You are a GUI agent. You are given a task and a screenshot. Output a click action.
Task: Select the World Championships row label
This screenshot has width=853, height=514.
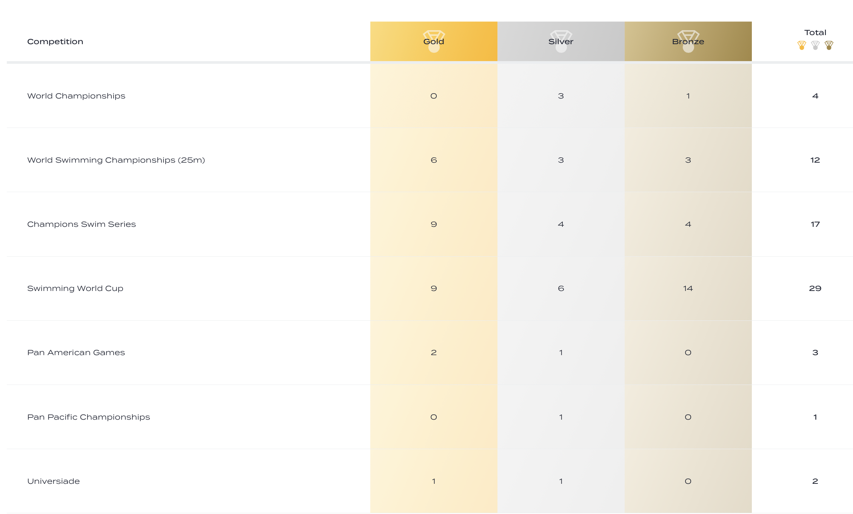pos(76,96)
